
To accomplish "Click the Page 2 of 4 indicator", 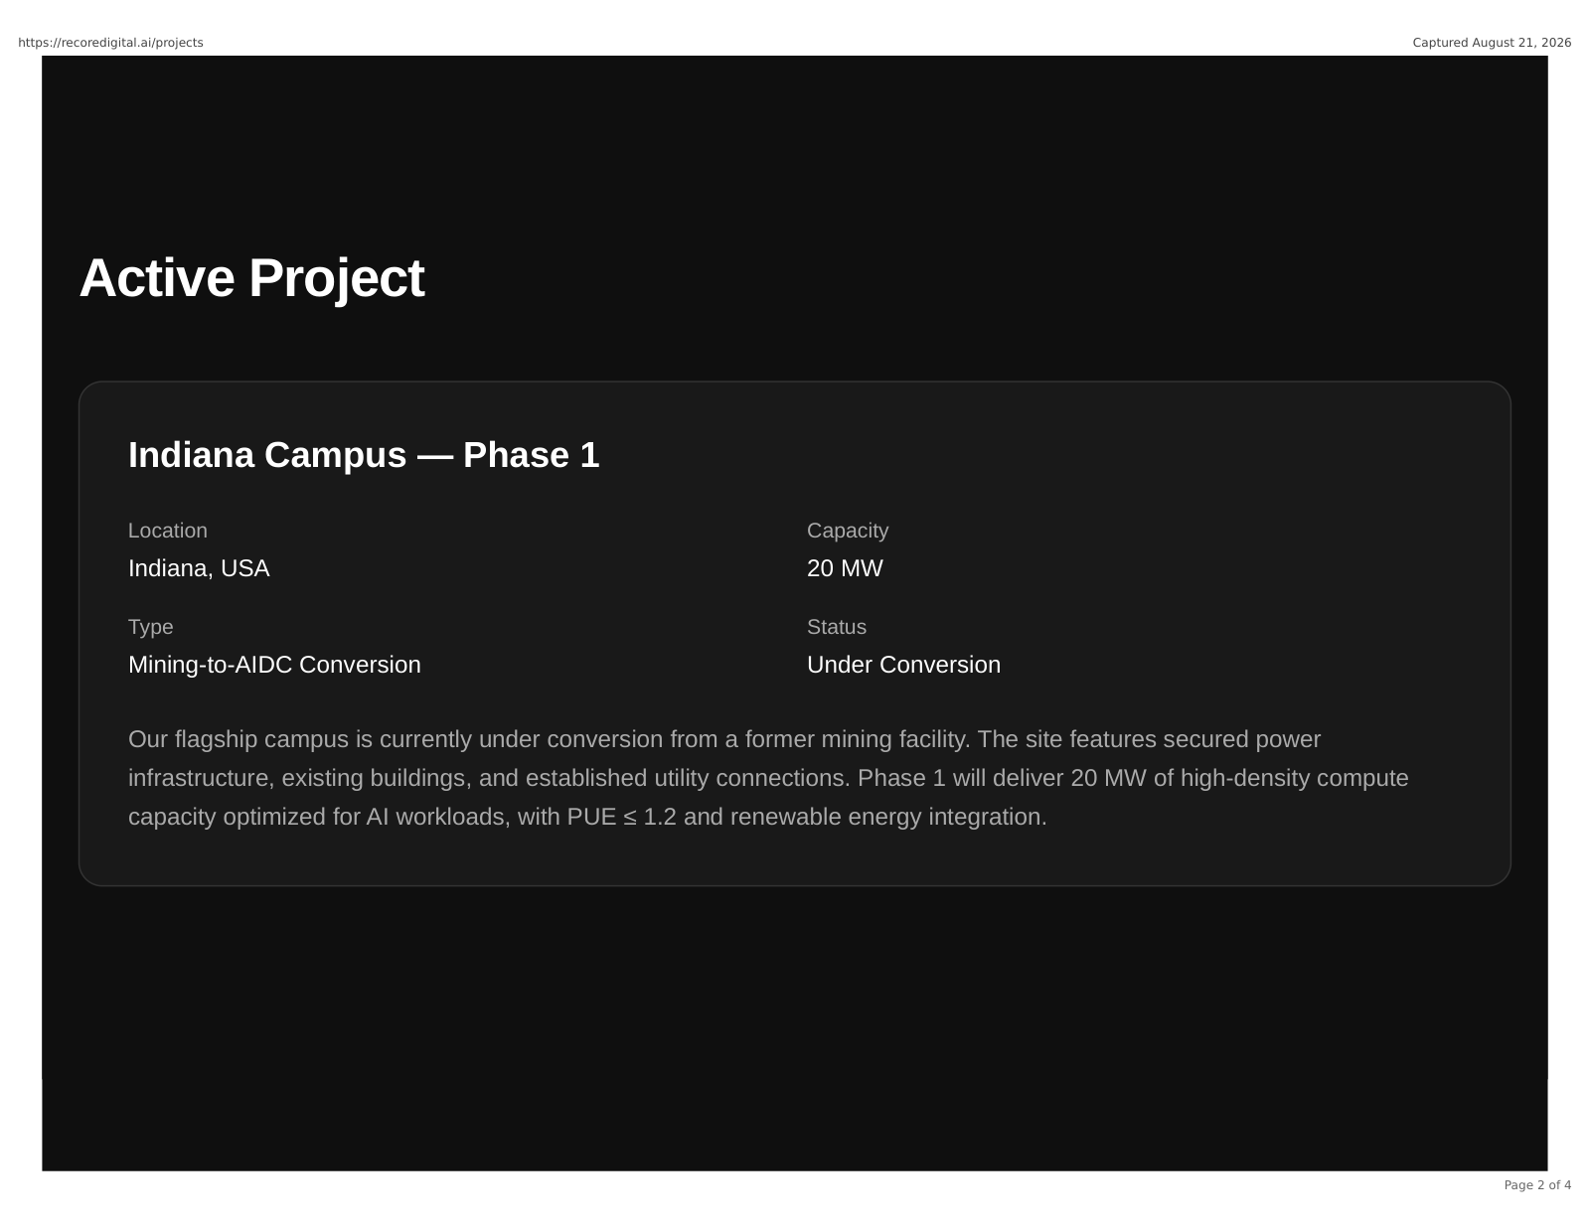I will (x=1537, y=1185).
